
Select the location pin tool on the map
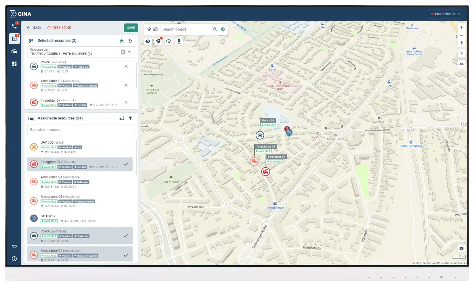click(x=179, y=41)
